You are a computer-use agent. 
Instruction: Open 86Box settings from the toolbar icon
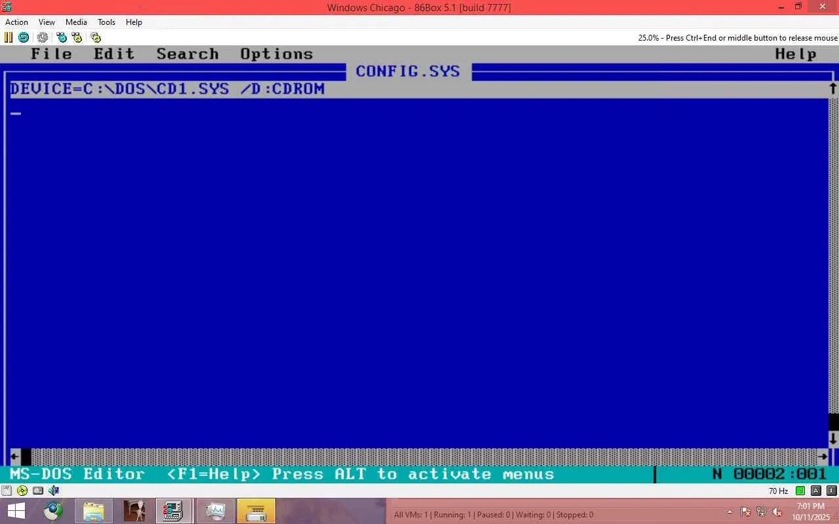point(96,37)
